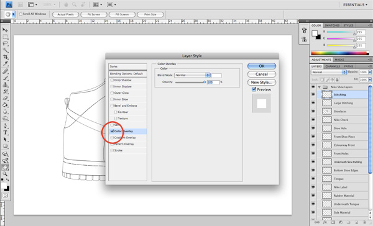
Task: Select the Hand tool in toolbox
Action: (5, 167)
